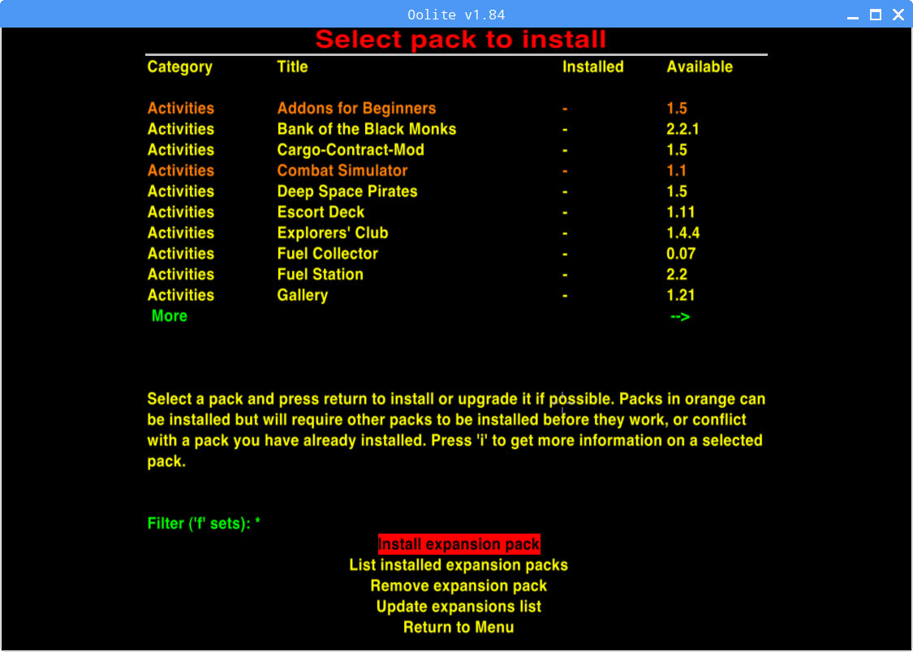Choose Remove expansion pack
Screen dimensions: 913x652
tap(459, 586)
